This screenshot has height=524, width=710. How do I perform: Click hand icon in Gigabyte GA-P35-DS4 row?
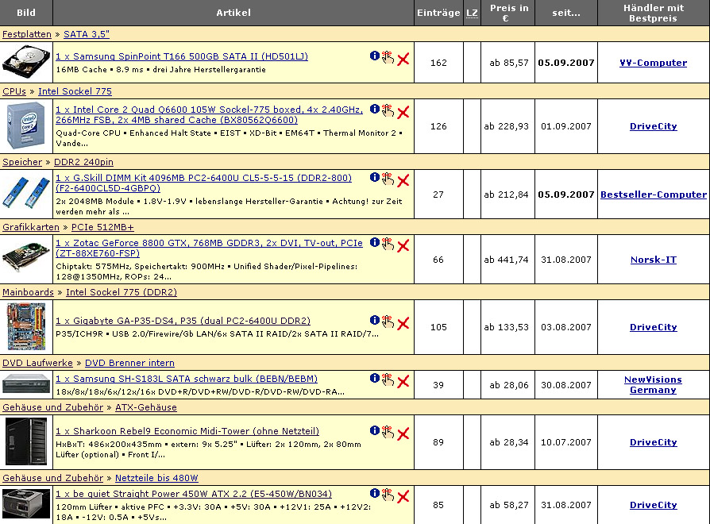tap(388, 322)
